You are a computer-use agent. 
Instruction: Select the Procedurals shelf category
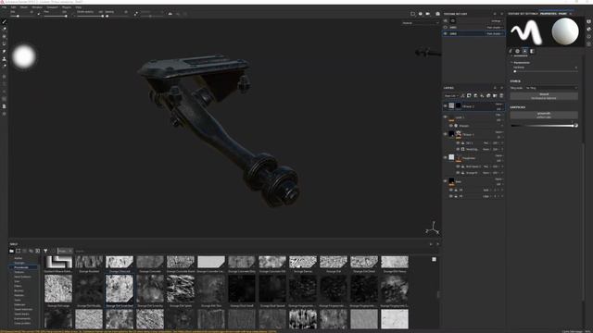(x=21, y=267)
